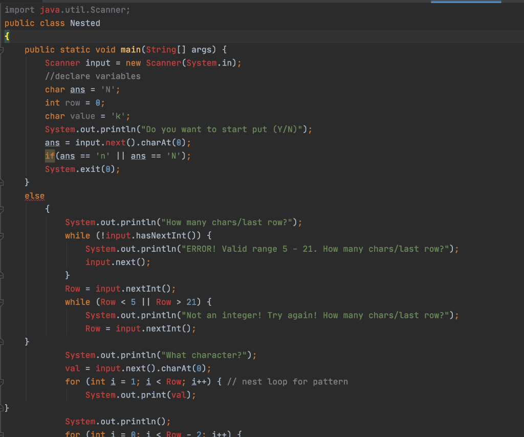Click the underlined else keyword warning
524x437 pixels.
[34, 196]
